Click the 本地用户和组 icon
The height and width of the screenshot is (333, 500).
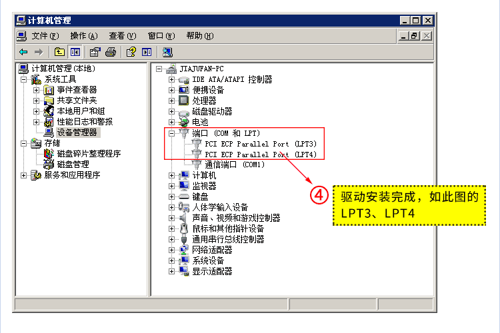pyautogui.click(x=49, y=111)
